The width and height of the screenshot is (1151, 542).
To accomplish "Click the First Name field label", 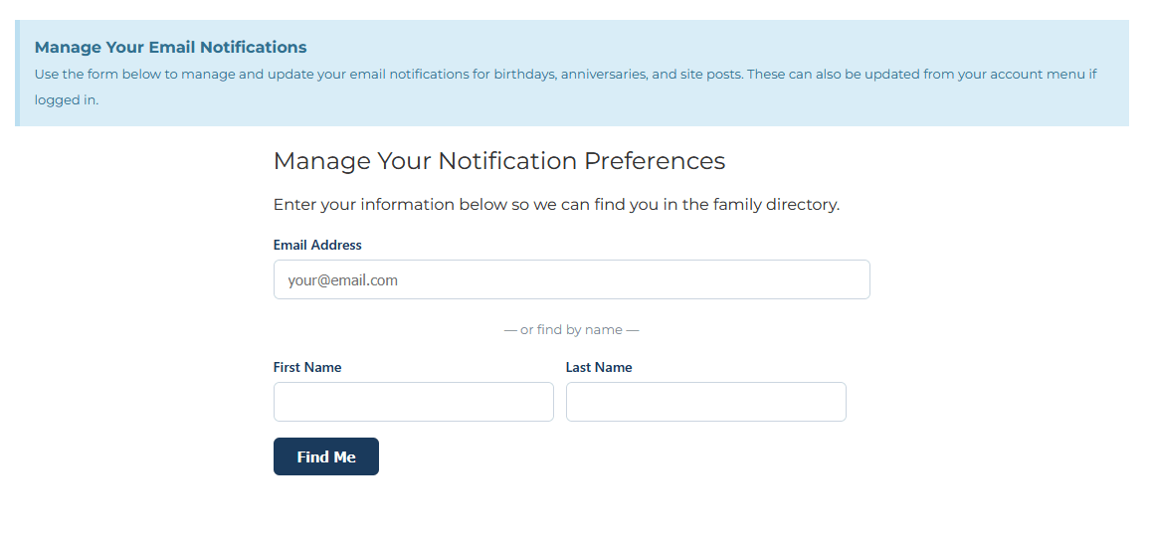I will point(307,367).
